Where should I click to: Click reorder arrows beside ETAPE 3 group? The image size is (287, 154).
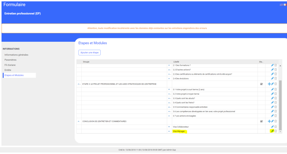(x=79, y=84)
